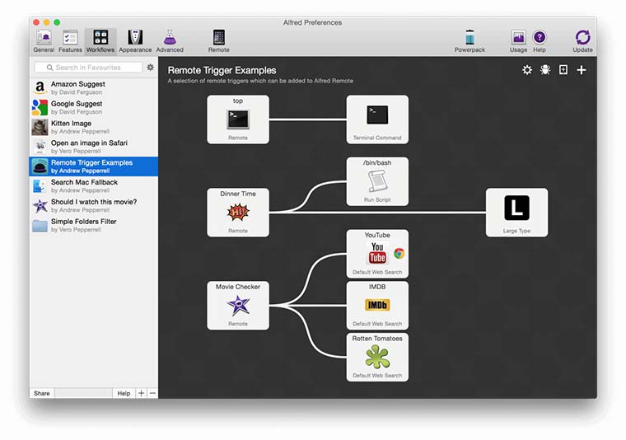Click the Dinner Time remote trigger
Image resolution: width=626 pixels, height=440 pixels.
coord(237,212)
